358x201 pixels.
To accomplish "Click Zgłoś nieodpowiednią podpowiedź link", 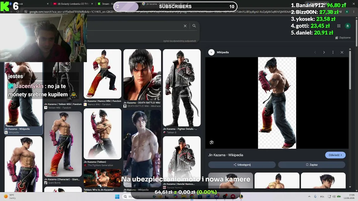I will (180, 41).
